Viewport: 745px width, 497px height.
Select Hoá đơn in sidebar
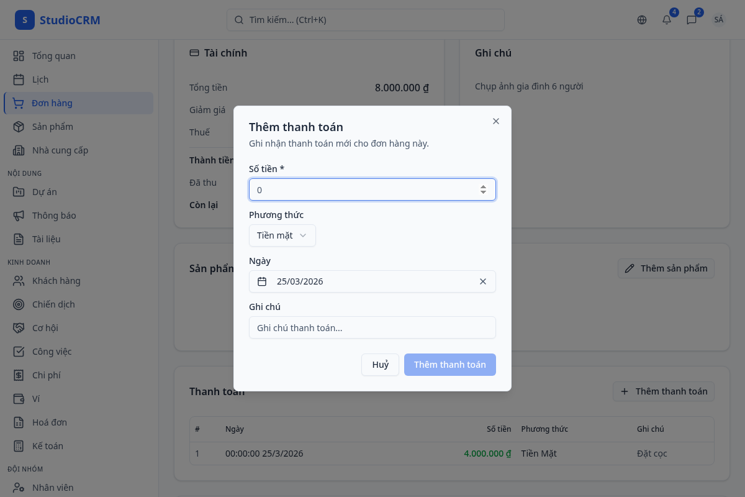pos(50,422)
